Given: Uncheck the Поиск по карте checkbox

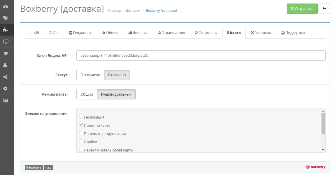Looking at the screenshot, I should coord(81,125).
